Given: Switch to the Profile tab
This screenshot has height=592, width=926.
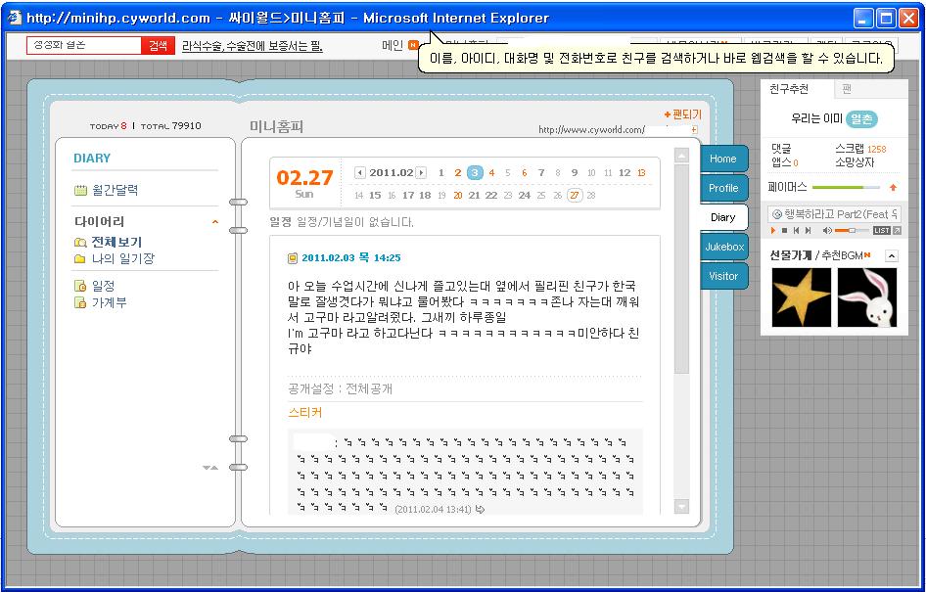Looking at the screenshot, I should click(x=723, y=188).
